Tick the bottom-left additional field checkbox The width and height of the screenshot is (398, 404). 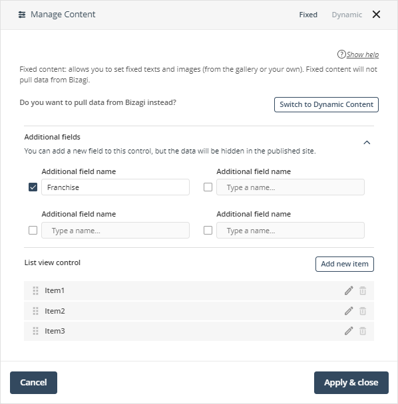33,230
